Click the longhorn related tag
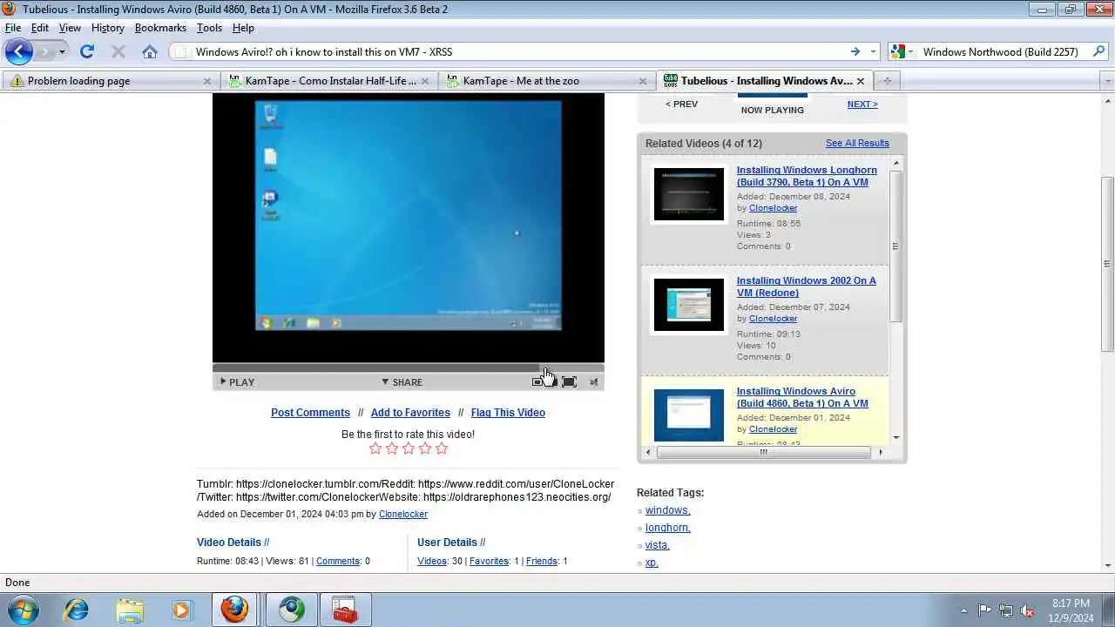The image size is (1115, 627). 668,528
